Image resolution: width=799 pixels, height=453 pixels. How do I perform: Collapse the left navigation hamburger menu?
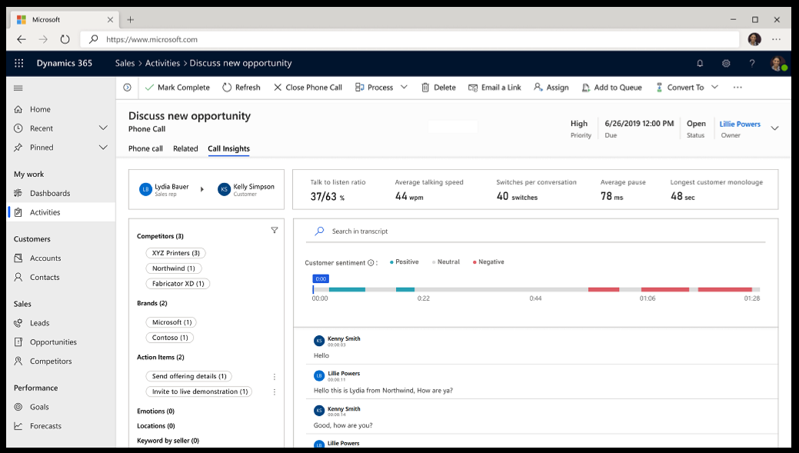[x=18, y=88]
